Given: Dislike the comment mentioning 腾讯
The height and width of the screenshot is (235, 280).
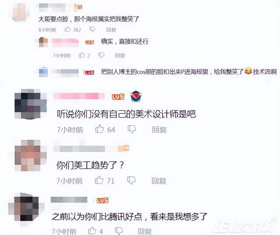Looking at the screenshot, I should tap(119, 231).
